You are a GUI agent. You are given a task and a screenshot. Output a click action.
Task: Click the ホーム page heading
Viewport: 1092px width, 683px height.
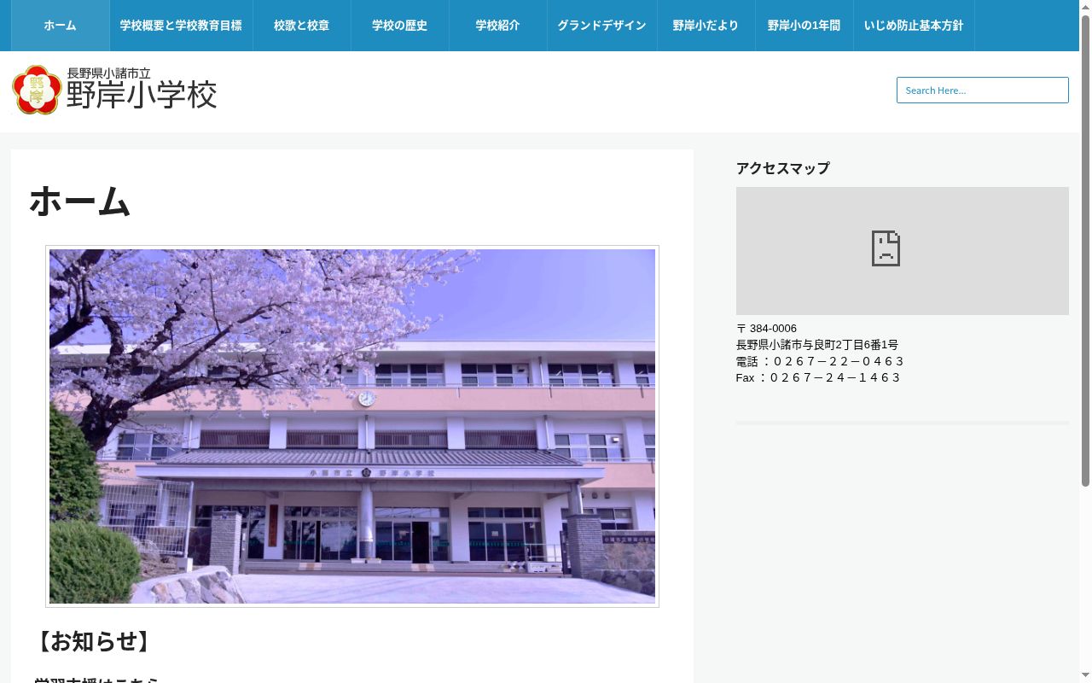pos(79,202)
